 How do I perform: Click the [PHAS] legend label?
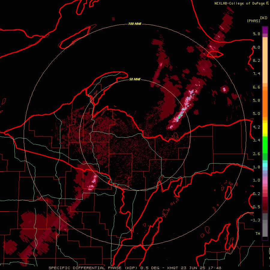(253, 21)
